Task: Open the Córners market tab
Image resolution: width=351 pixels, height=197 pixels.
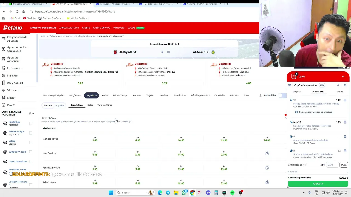Action: (137, 95)
